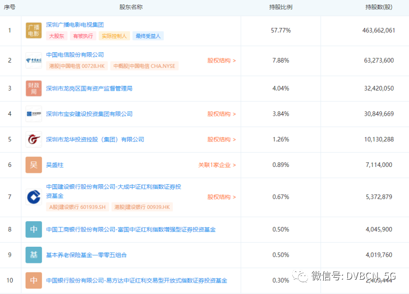Click the 宝安建设 company logo icon
This screenshot has width=409, height=294.
point(34,114)
